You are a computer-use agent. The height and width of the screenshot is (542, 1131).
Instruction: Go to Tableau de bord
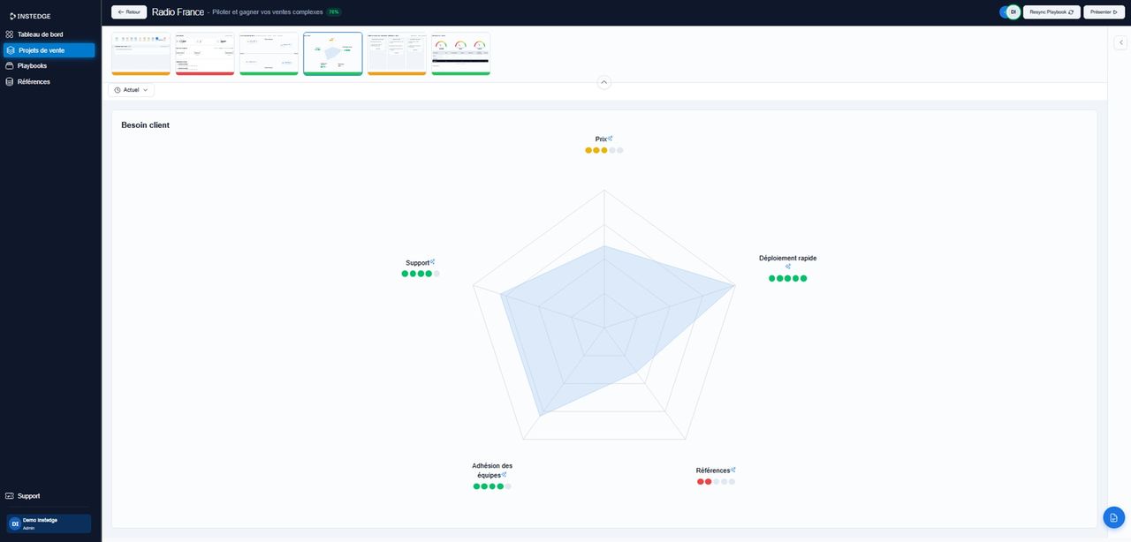(x=40, y=34)
